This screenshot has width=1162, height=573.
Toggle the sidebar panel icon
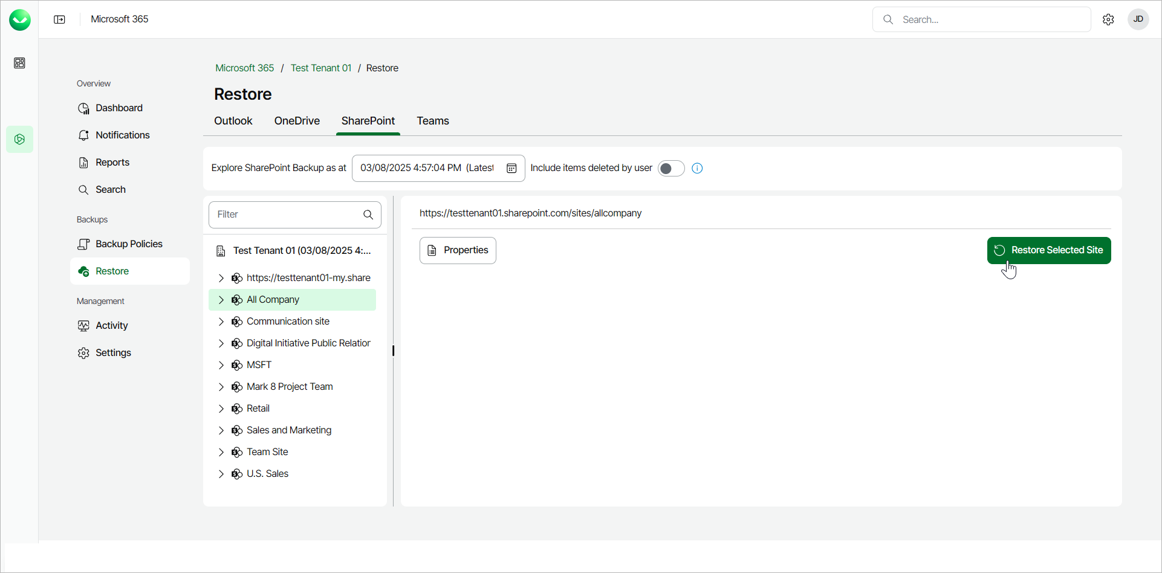59,19
